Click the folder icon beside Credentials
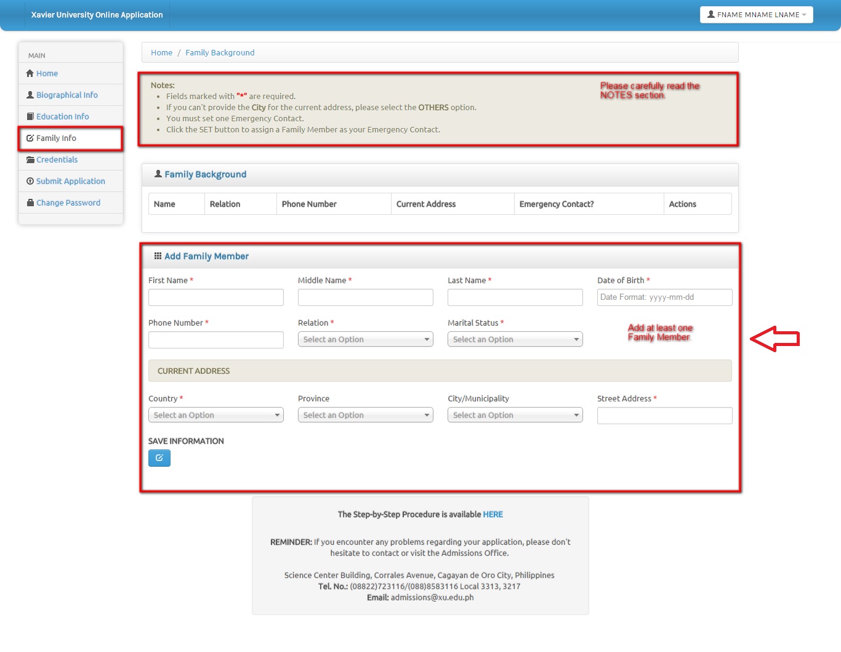 (30, 159)
